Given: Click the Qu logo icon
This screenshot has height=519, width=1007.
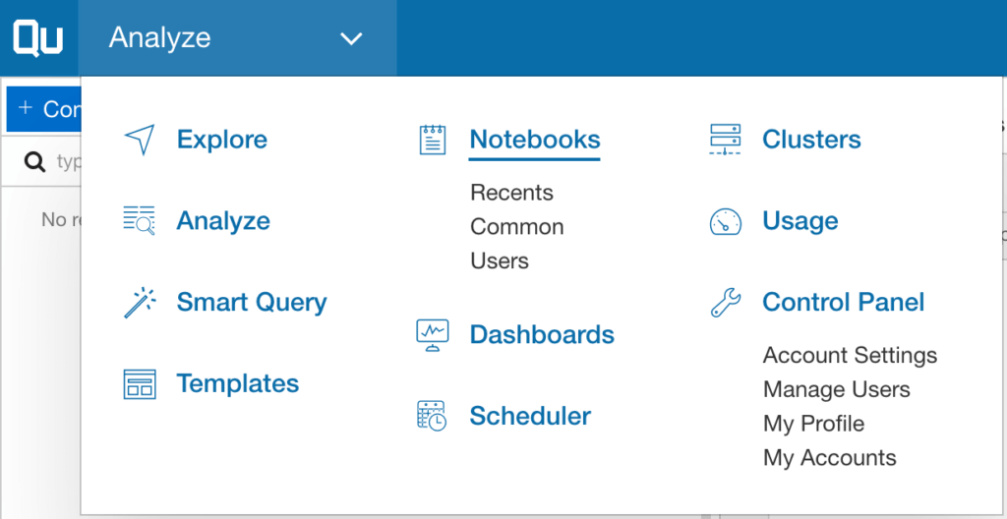Looking at the screenshot, I should 38,38.
